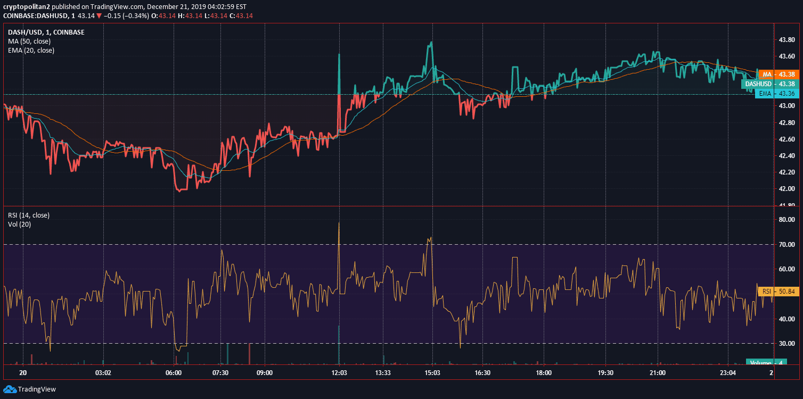Click the 43.00 price axis label
The width and height of the screenshot is (803, 399).
coord(787,106)
